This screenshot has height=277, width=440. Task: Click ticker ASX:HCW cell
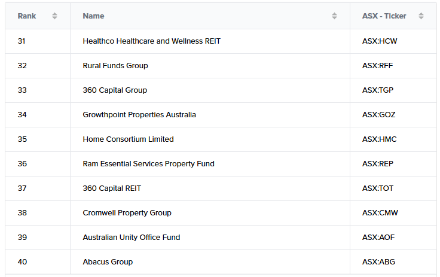pos(379,41)
